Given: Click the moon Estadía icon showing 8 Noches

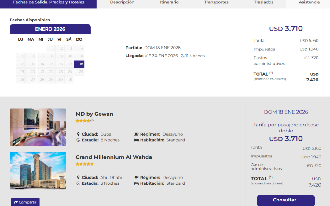Looking at the screenshot, I should click(x=78, y=140).
